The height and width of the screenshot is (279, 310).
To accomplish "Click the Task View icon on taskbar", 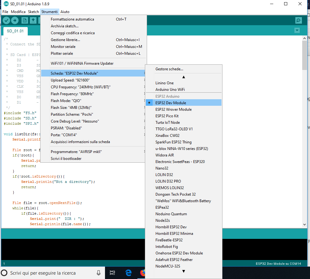I will pos(112,273).
